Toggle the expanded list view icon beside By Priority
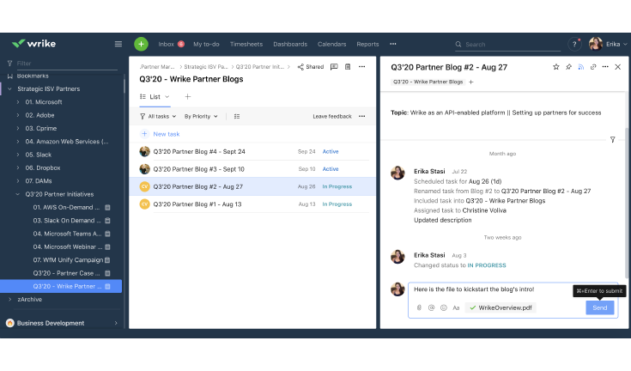The width and height of the screenshot is (631, 371). (237, 116)
